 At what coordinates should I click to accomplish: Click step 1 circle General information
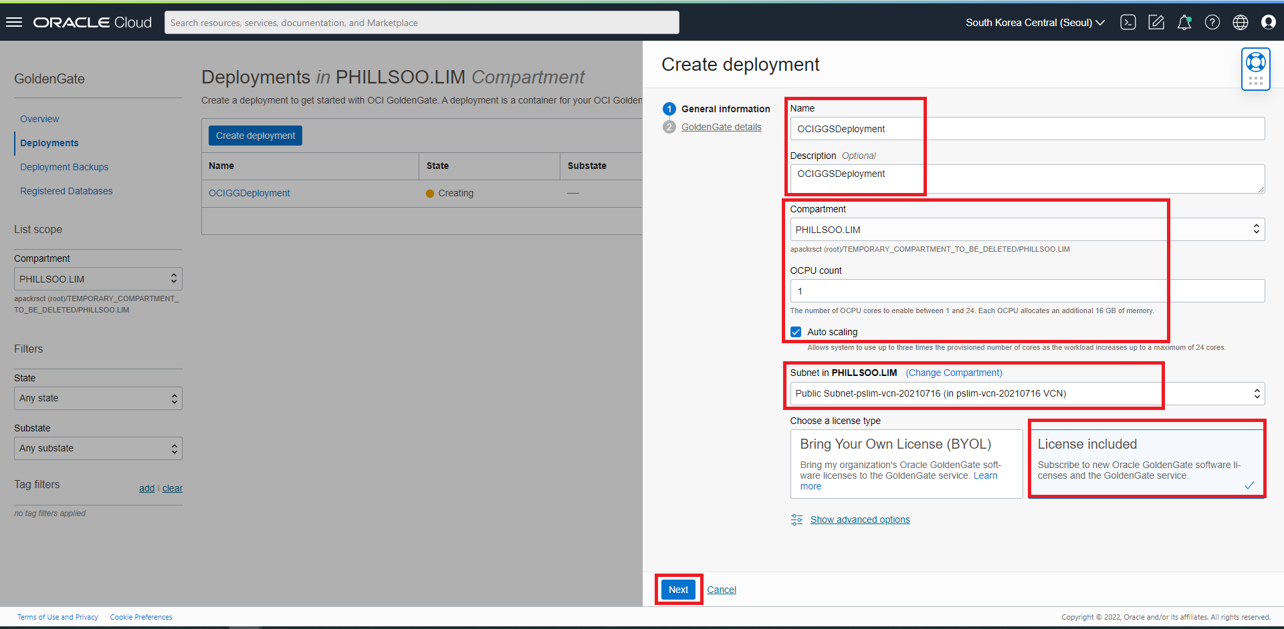[x=669, y=109]
